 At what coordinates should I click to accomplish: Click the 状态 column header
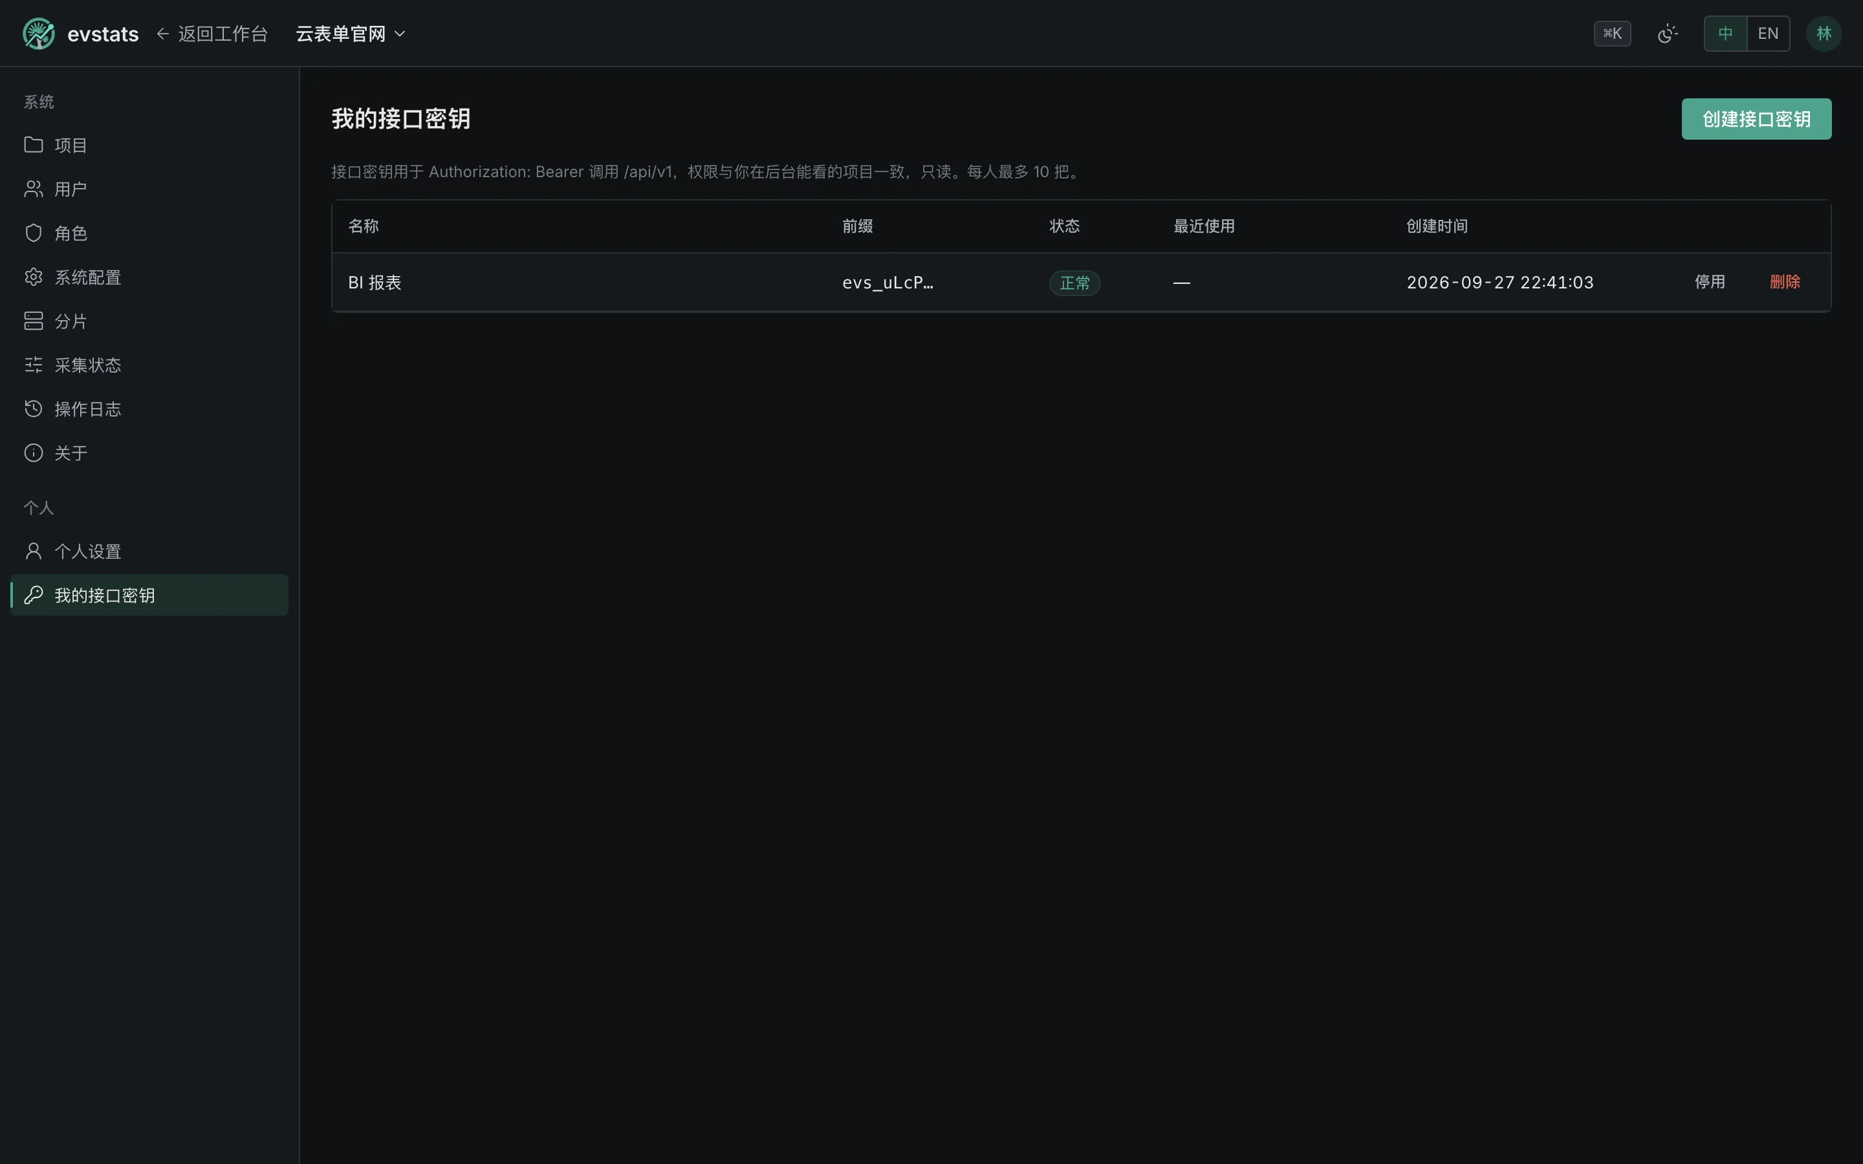tap(1065, 226)
